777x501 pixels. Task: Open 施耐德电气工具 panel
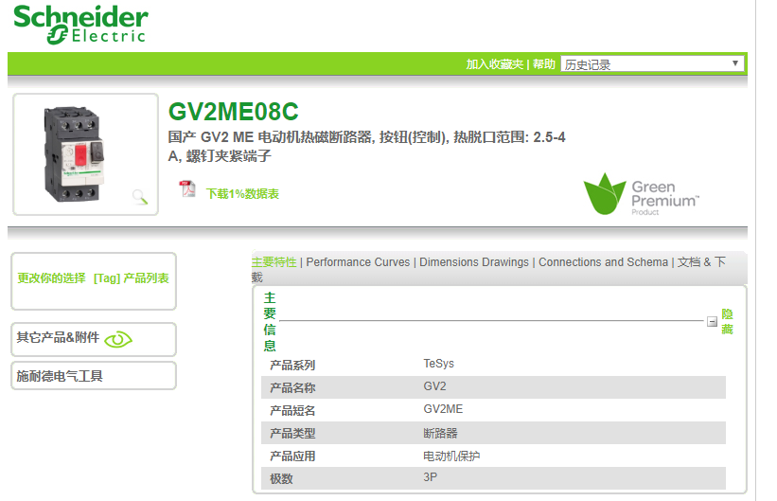tap(94, 376)
